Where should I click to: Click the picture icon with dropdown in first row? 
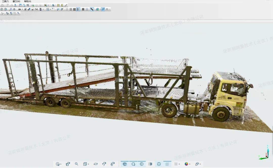tap(45, 5)
